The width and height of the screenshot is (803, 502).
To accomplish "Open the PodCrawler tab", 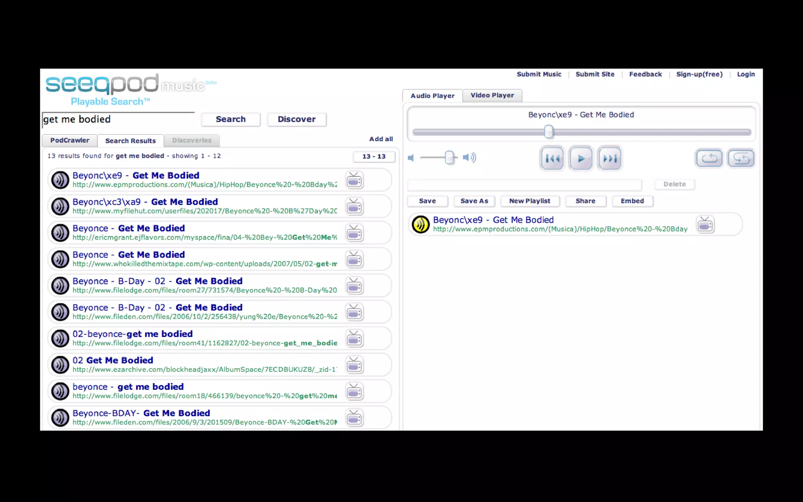I will (69, 140).
